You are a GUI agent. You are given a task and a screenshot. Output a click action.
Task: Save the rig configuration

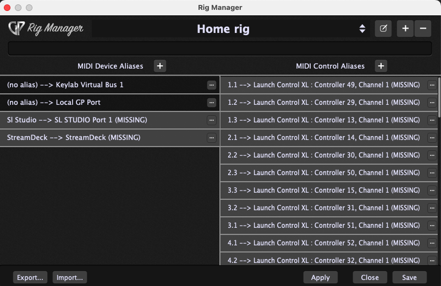pyautogui.click(x=409, y=277)
